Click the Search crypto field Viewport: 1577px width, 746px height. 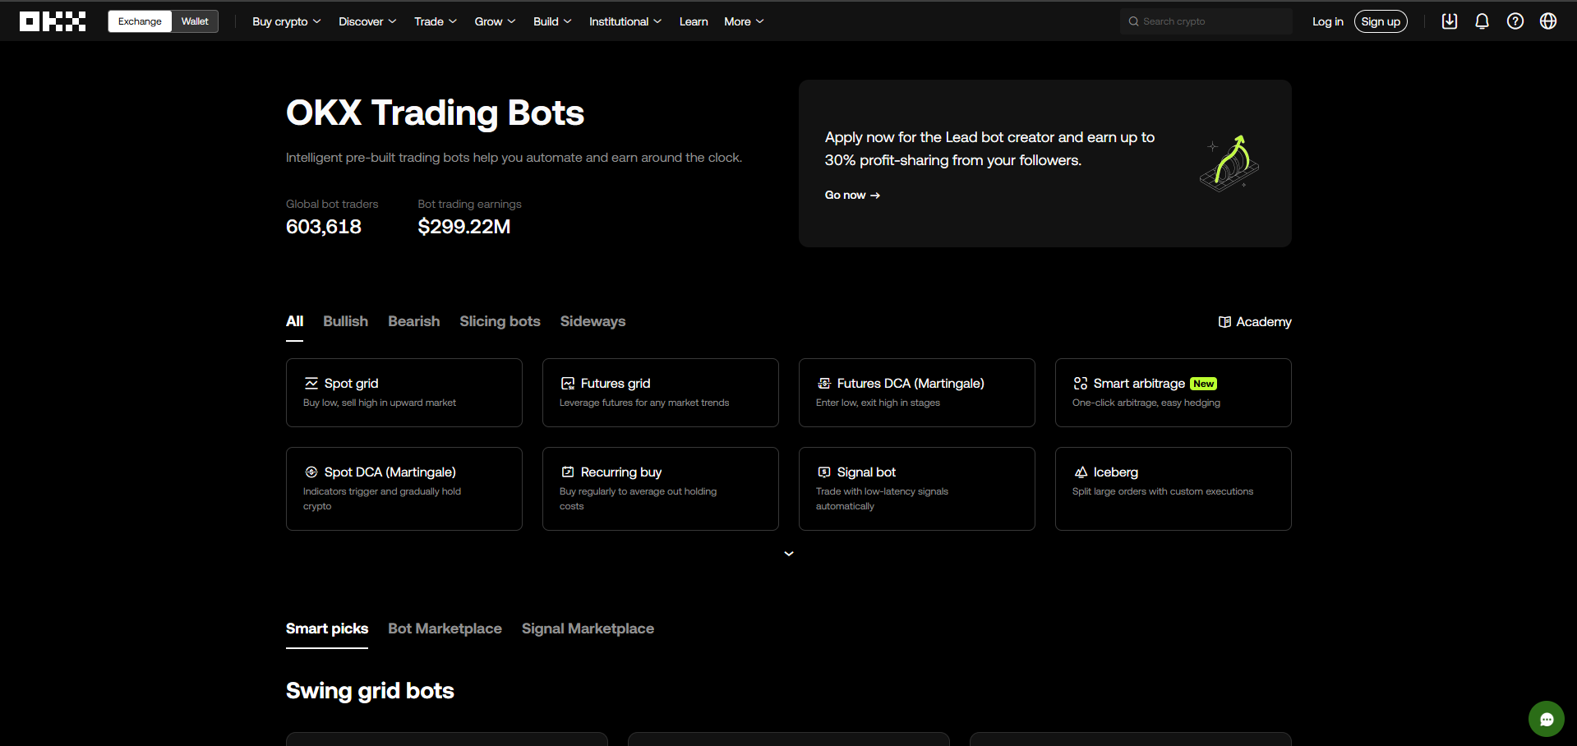coord(1206,21)
